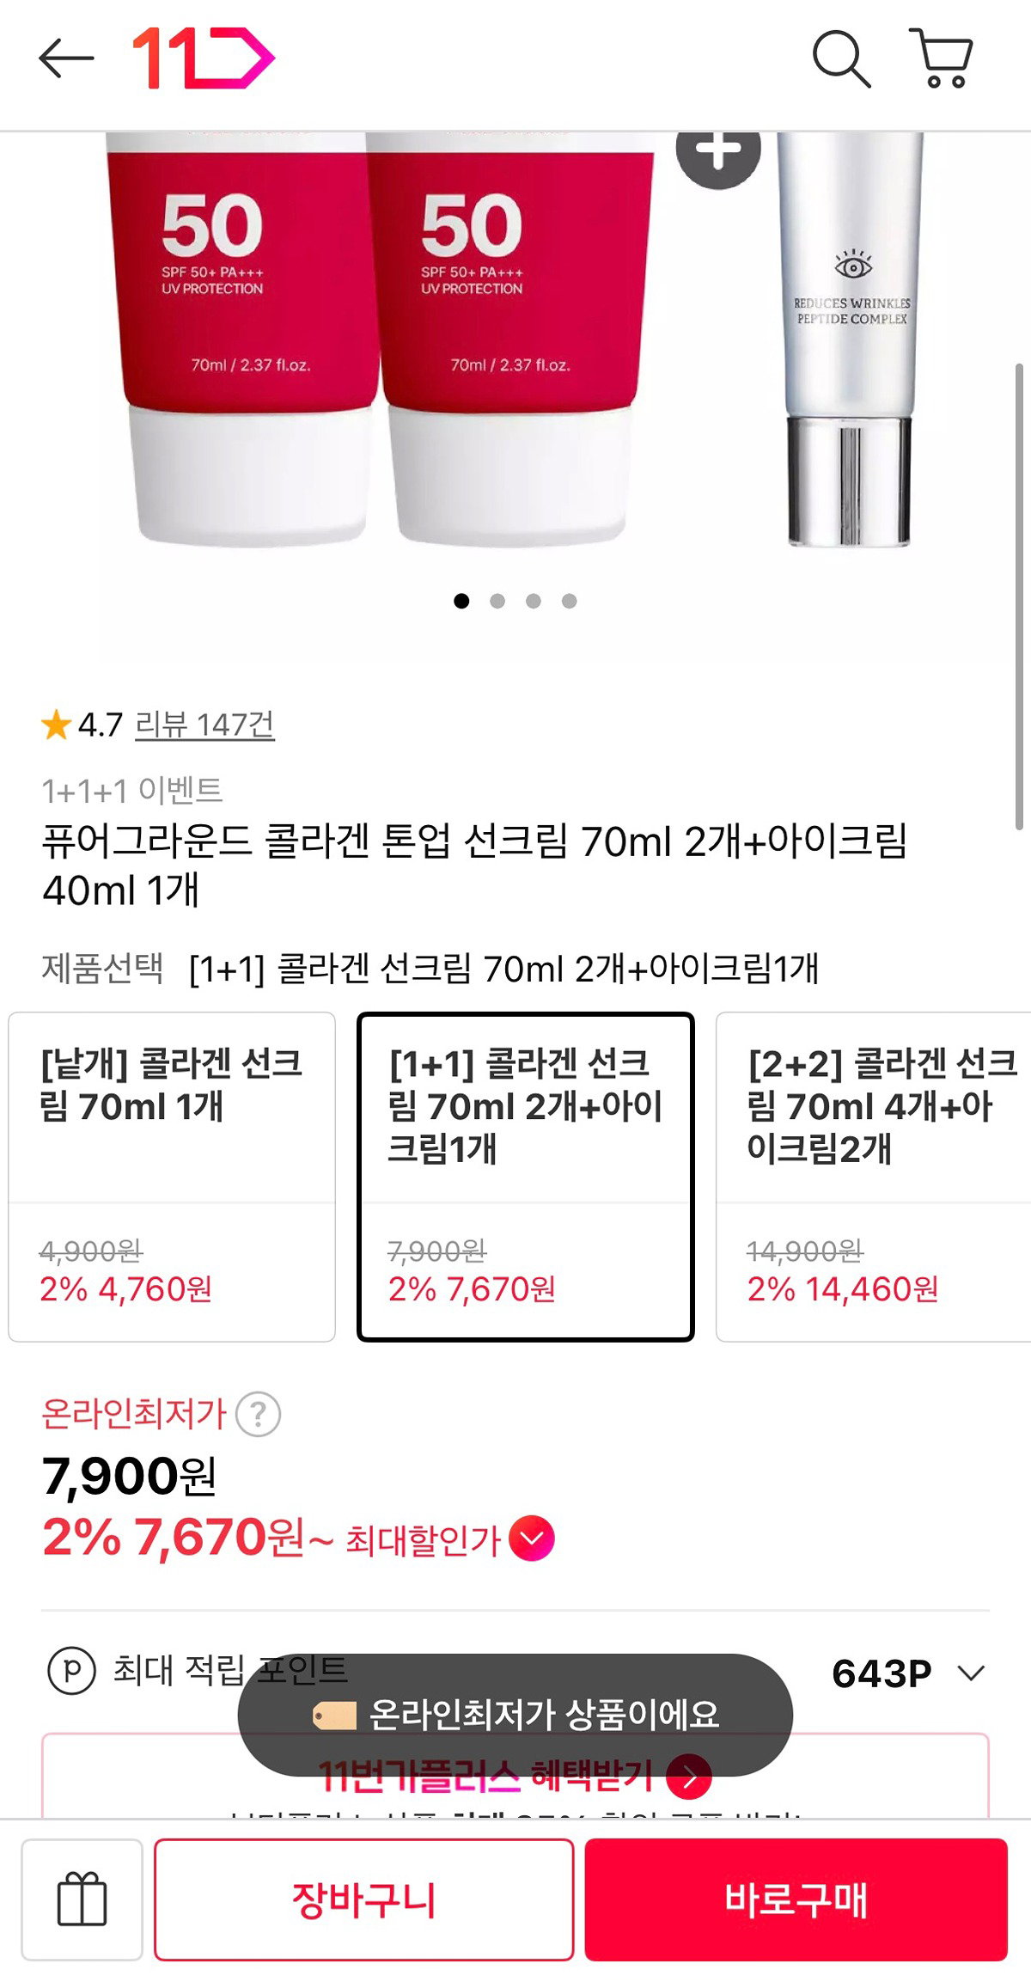Open search with the magnifier icon

click(x=841, y=58)
